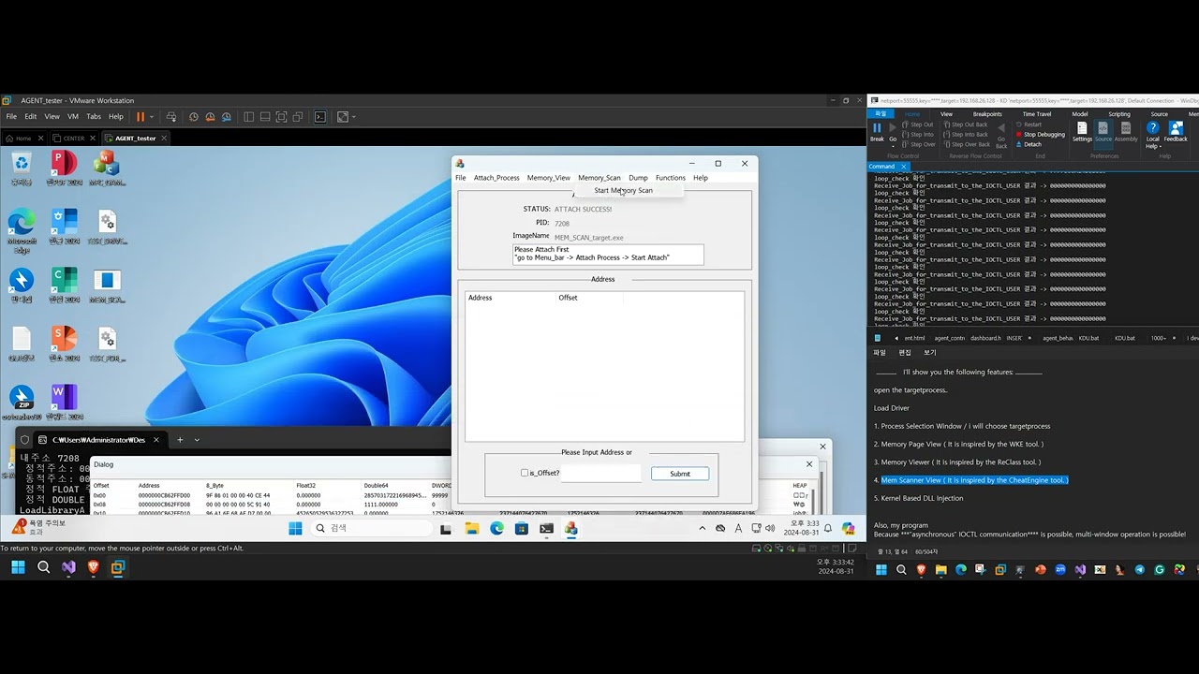Open host Windows Start button

(18, 567)
